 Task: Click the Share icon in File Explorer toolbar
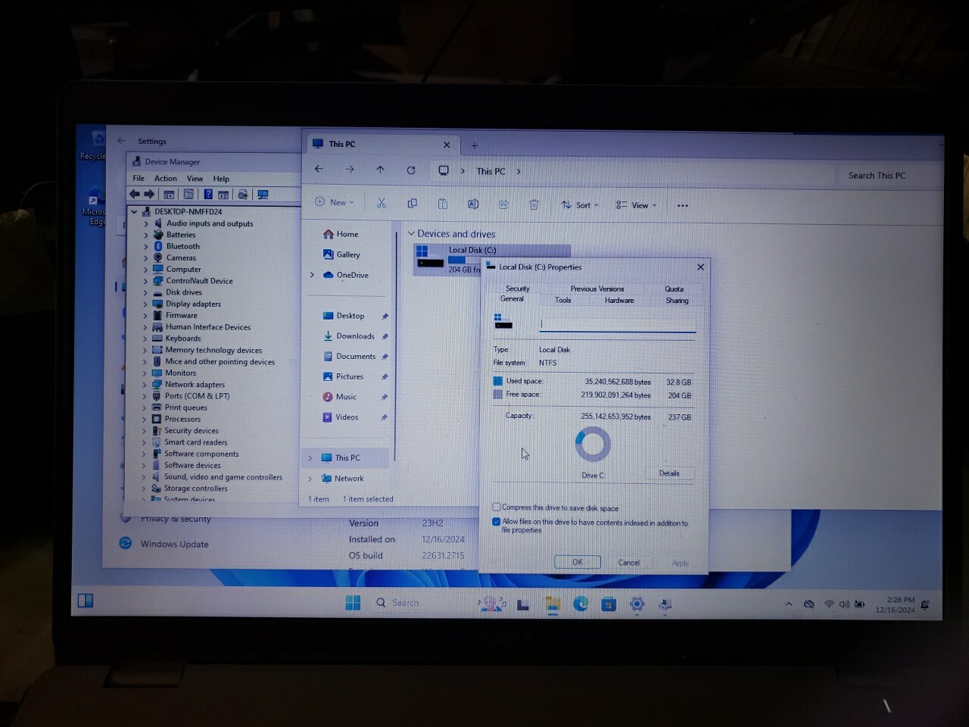point(503,204)
